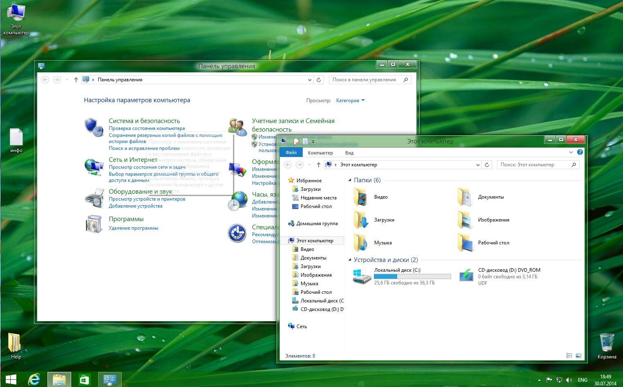Open the Категория view dropdown
Screen dimensions: 623x387
[350, 101]
